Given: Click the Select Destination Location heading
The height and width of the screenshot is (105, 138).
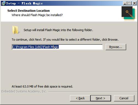Looking at the screenshot, I should click(29, 11).
